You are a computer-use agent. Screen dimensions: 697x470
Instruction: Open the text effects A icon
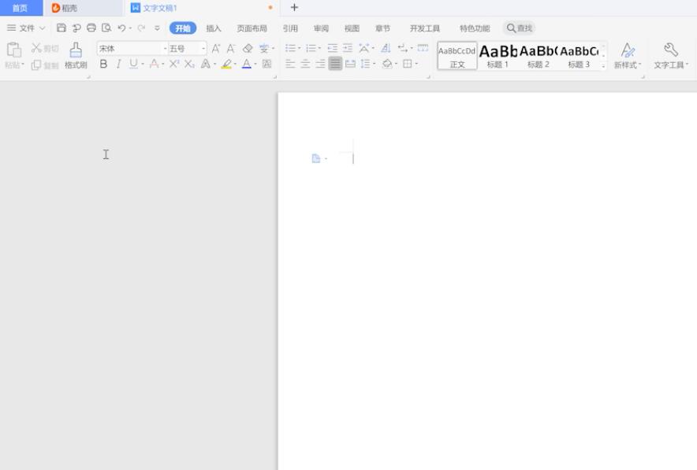coord(205,64)
